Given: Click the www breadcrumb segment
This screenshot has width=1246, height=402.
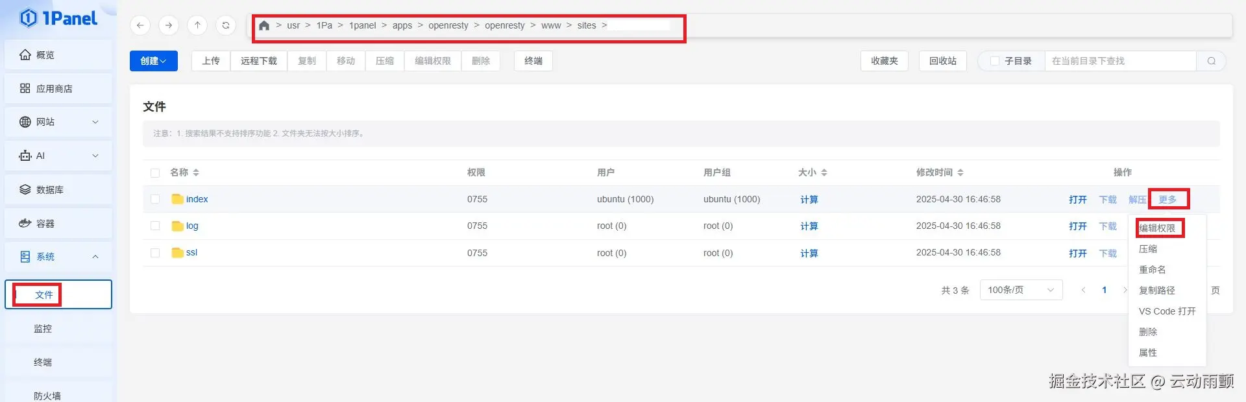Looking at the screenshot, I should (551, 25).
